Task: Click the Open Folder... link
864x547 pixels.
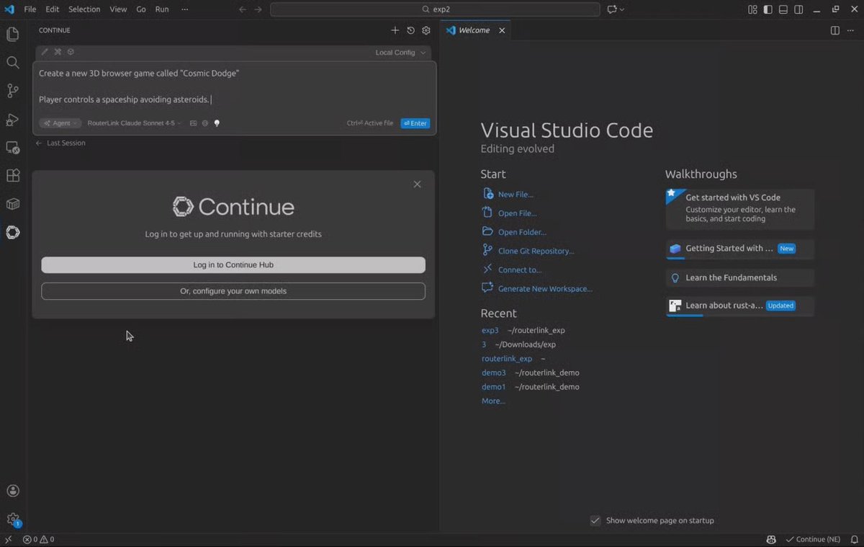Action: [522, 232]
